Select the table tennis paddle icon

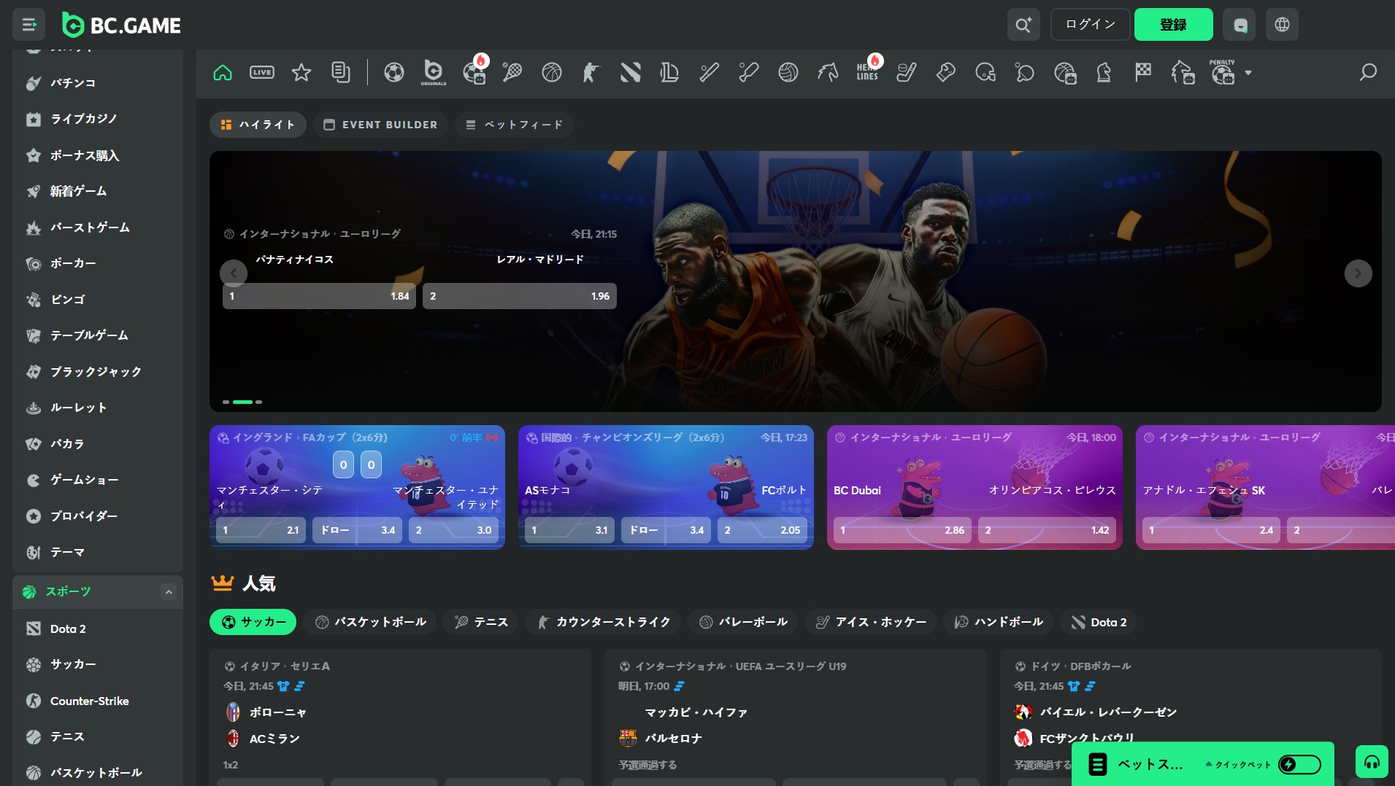[x=1025, y=72]
